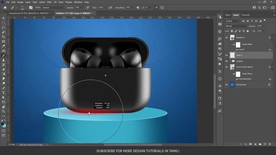The height and width of the screenshot is (155, 276).
Task: Select the Rectangular Marquee tool
Action: tap(3, 23)
